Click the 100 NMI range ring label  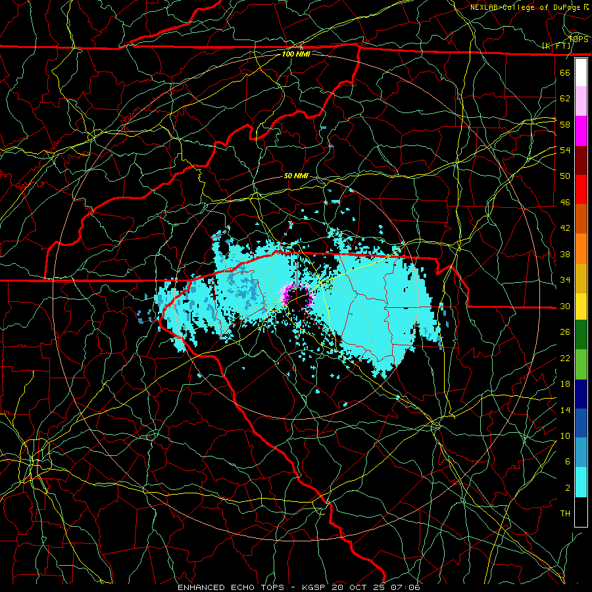296,54
